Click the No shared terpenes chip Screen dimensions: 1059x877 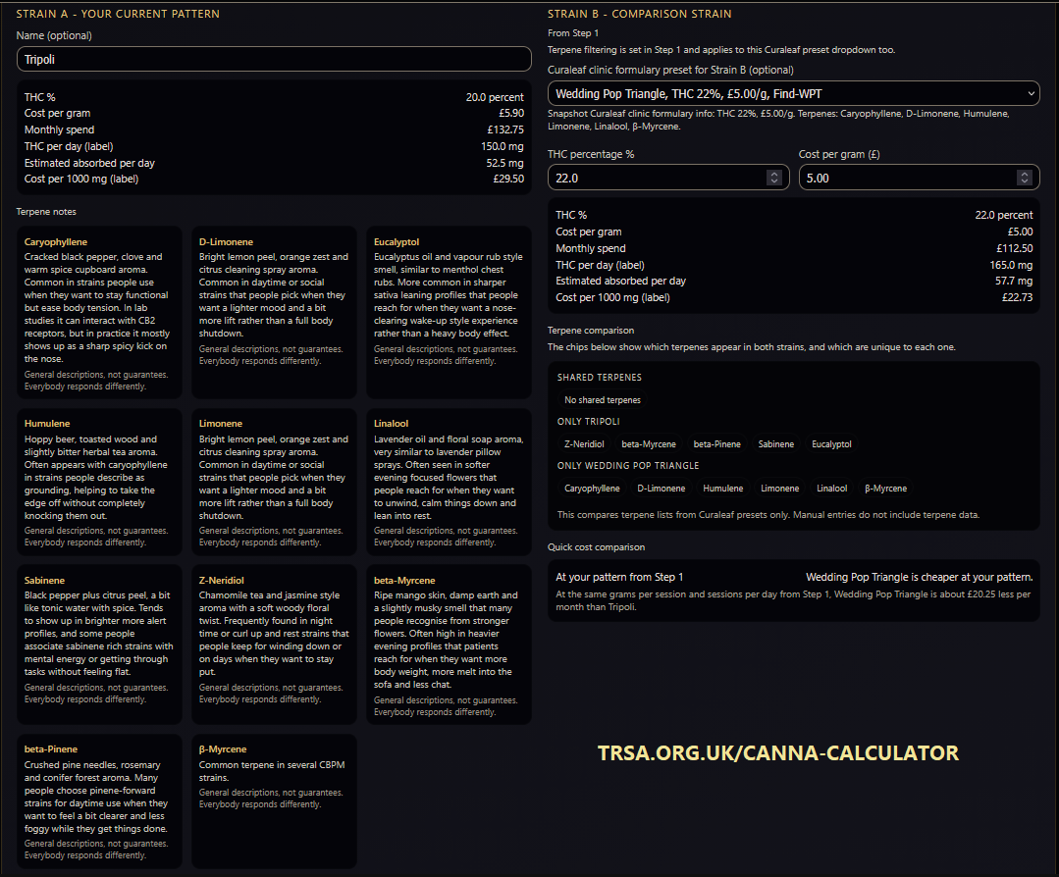[x=603, y=400]
